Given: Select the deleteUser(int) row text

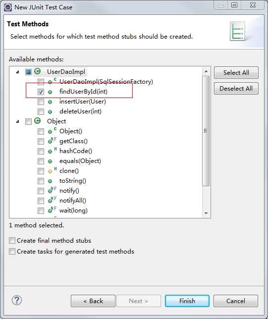Looking at the screenshot, I should point(80,111).
